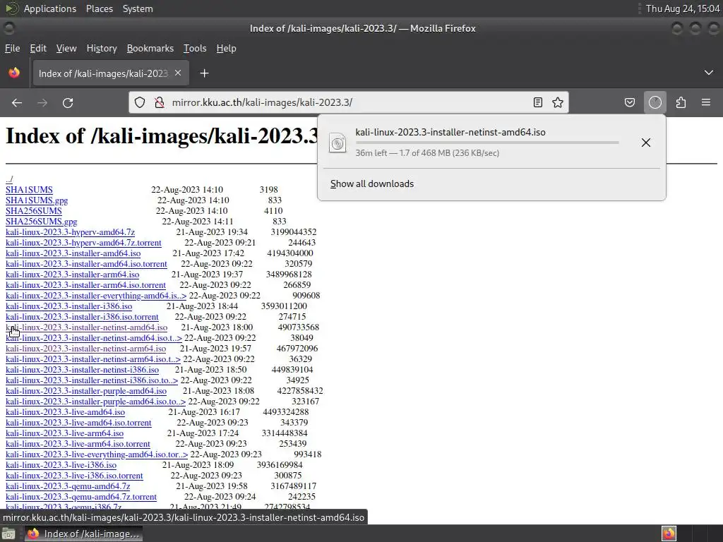Click the Firefox window button in taskbar

click(x=83, y=534)
